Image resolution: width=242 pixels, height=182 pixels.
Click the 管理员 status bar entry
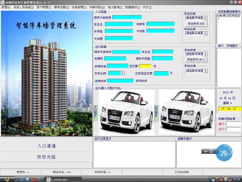click(23, 172)
